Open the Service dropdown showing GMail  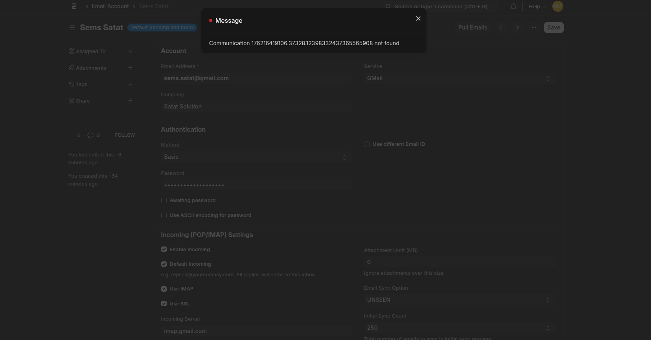point(458,78)
